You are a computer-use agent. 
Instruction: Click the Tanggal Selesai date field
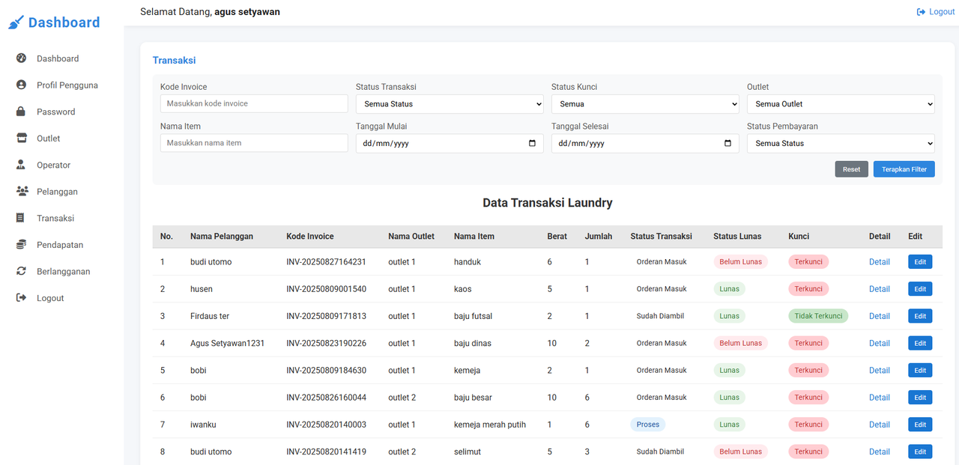[645, 144]
